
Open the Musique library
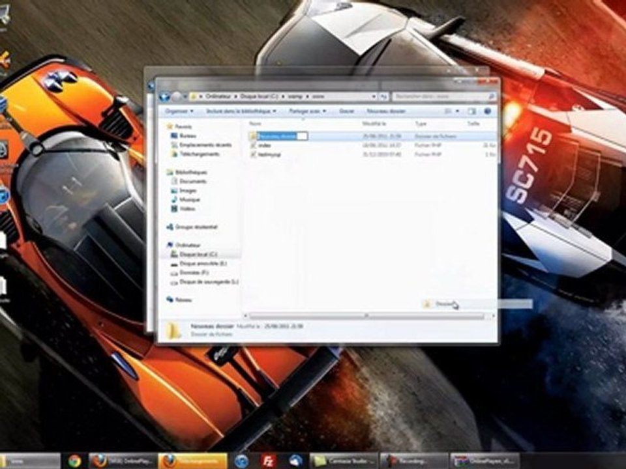[x=190, y=200]
